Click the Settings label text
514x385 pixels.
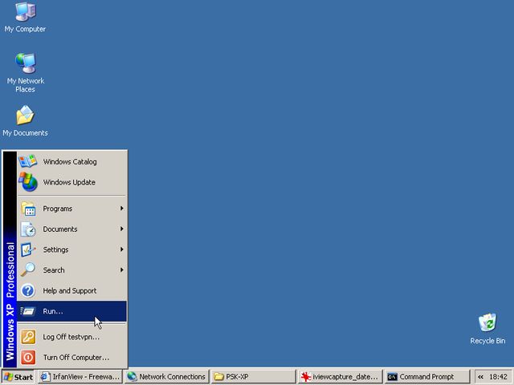(55, 249)
